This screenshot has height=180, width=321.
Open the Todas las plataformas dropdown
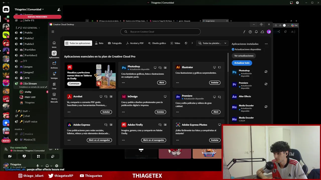coord(212,43)
